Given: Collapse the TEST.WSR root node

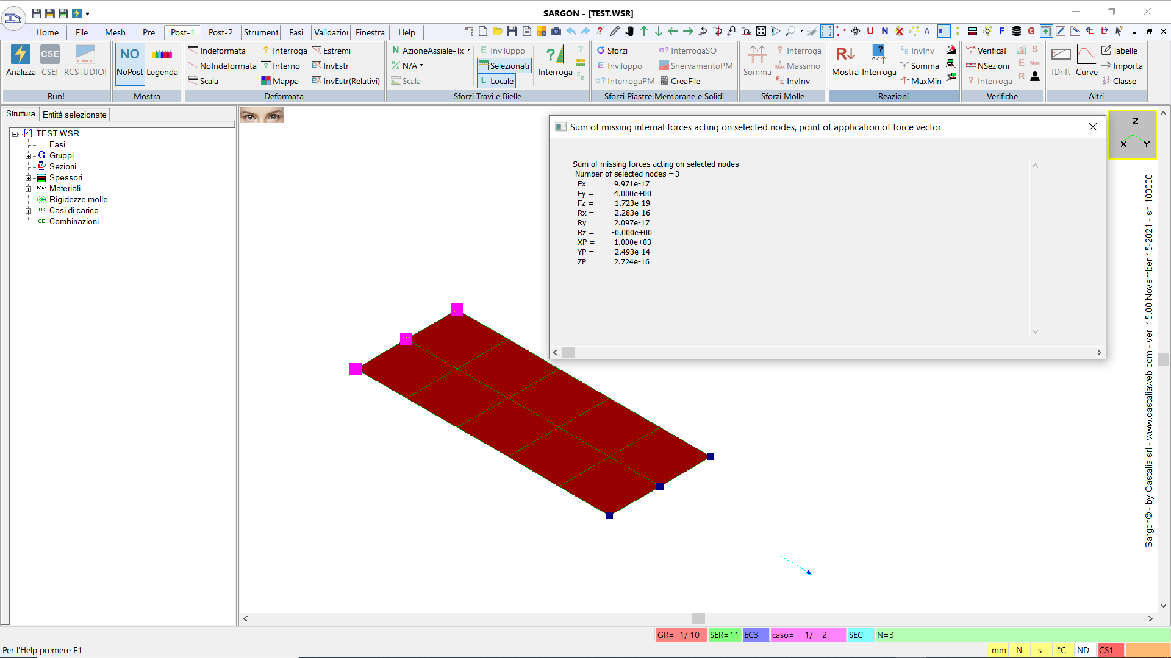Looking at the screenshot, I should pyautogui.click(x=15, y=134).
